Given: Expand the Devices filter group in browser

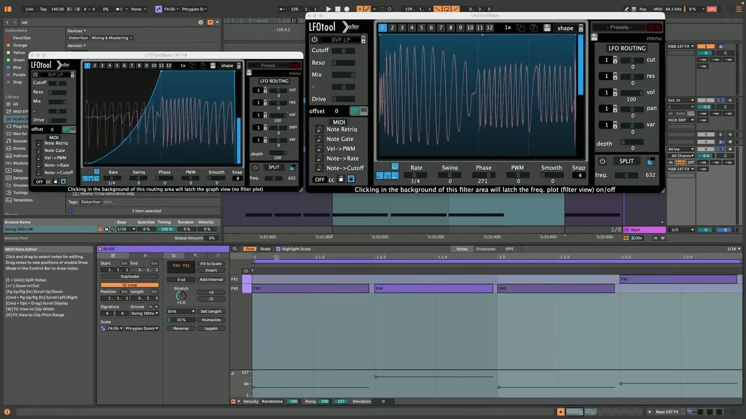Looking at the screenshot, I should (76, 31).
